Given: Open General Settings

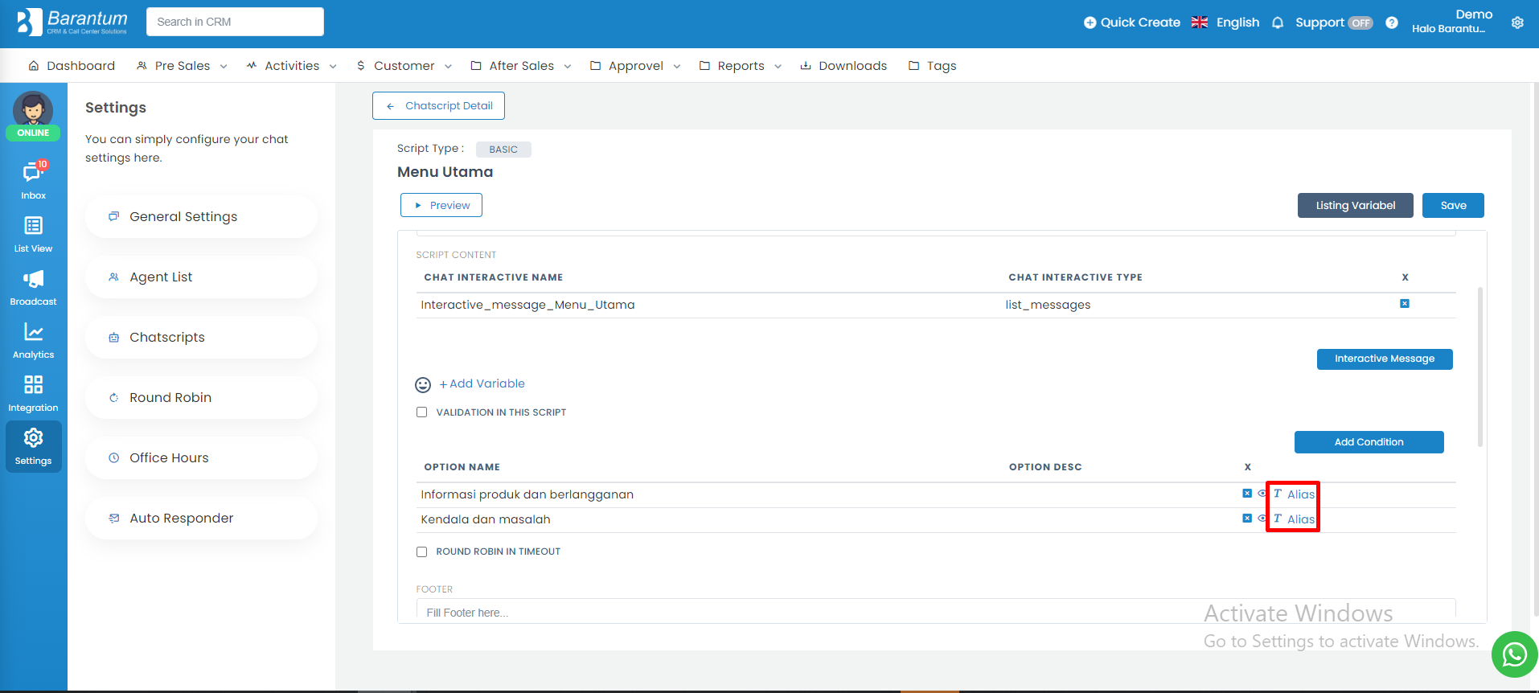Looking at the screenshot, I should (201, 217).
